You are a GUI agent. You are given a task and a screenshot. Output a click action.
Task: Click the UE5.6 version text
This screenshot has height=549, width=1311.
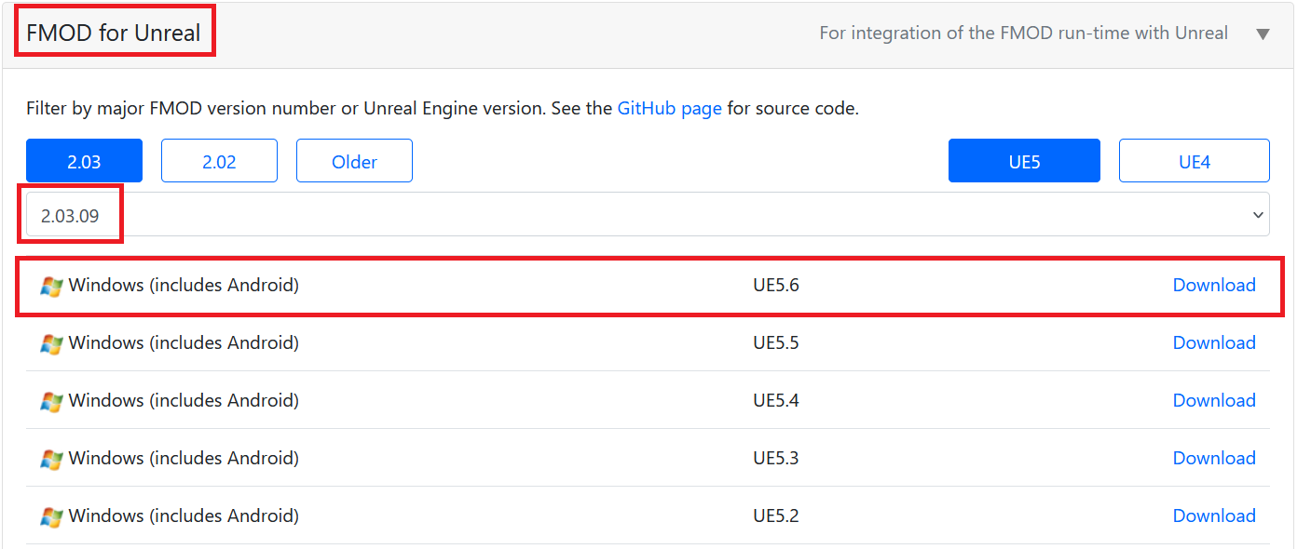[x=776, y=285]
